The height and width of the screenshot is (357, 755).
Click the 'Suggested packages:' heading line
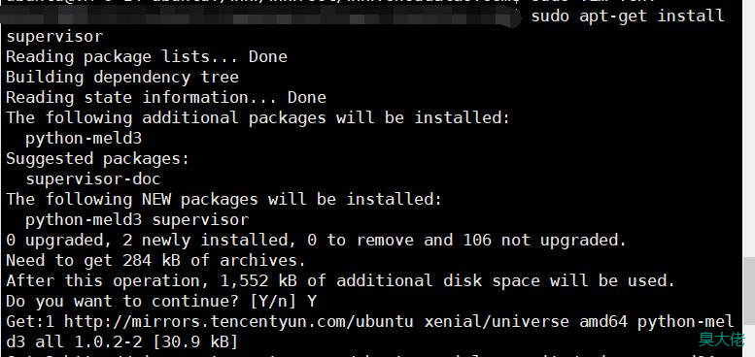(x=98, y=158)
